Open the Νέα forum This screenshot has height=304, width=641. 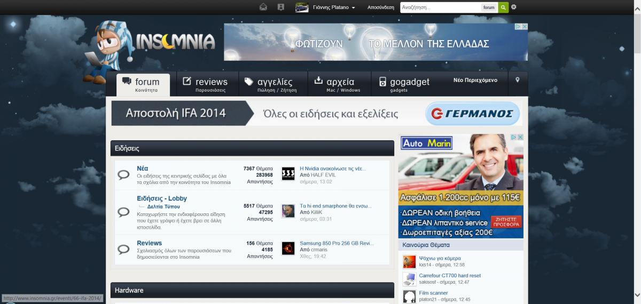[x=142, y=169]
